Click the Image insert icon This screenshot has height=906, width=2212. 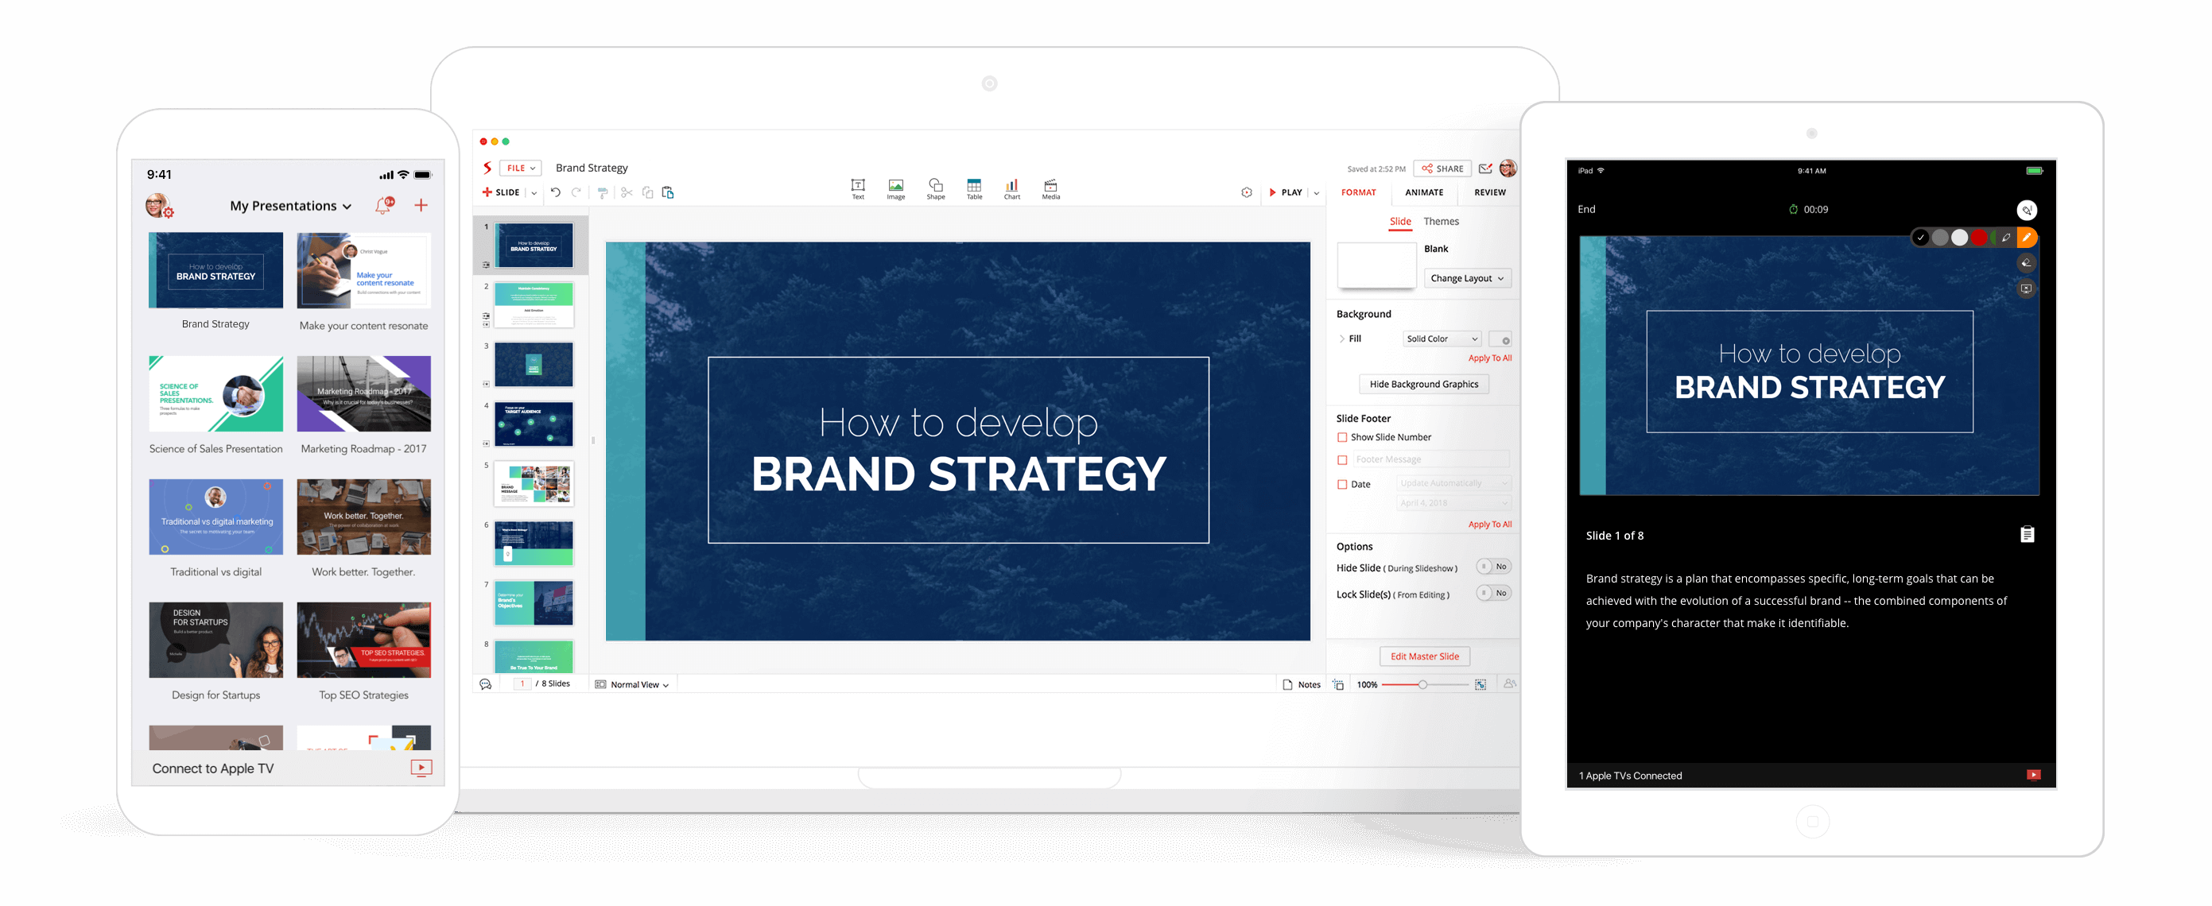coord(895,188)
